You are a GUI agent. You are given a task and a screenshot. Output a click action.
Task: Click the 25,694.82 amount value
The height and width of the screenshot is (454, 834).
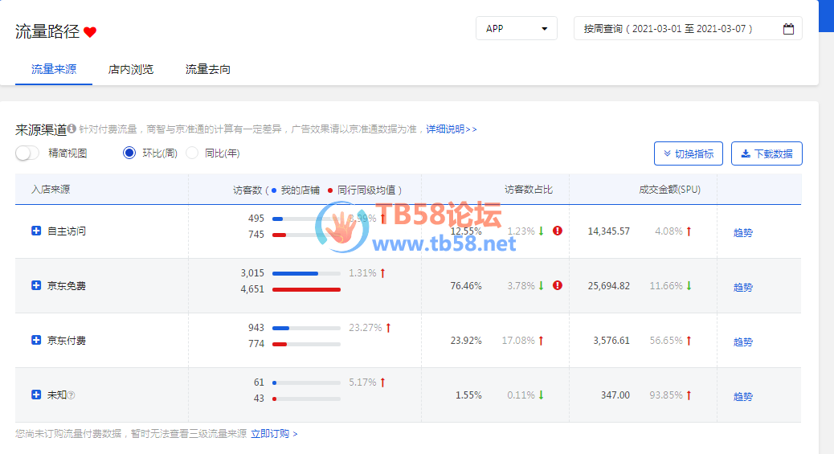tap(608, 286)
